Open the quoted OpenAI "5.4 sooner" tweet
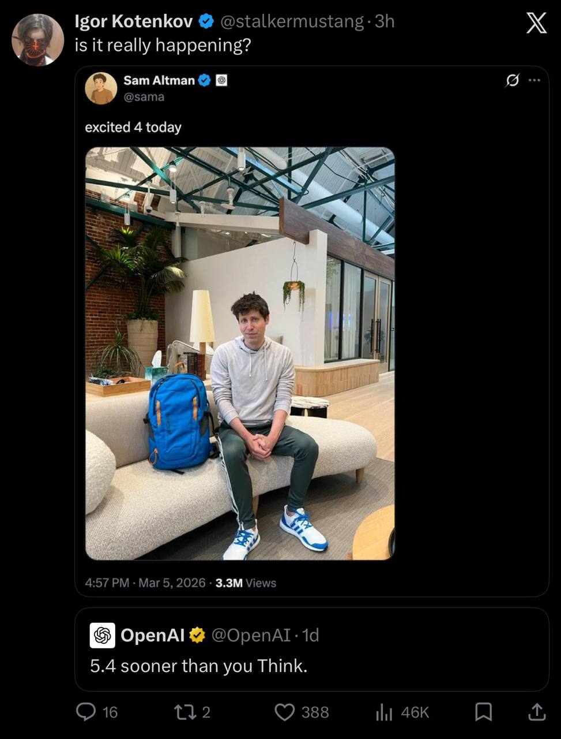Viewport: 561px width, 739px height. [x=311, y=666]
